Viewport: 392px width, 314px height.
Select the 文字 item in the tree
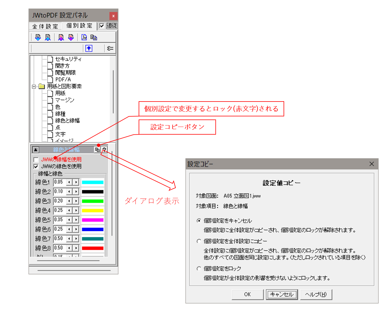click(x=60, y=134)
